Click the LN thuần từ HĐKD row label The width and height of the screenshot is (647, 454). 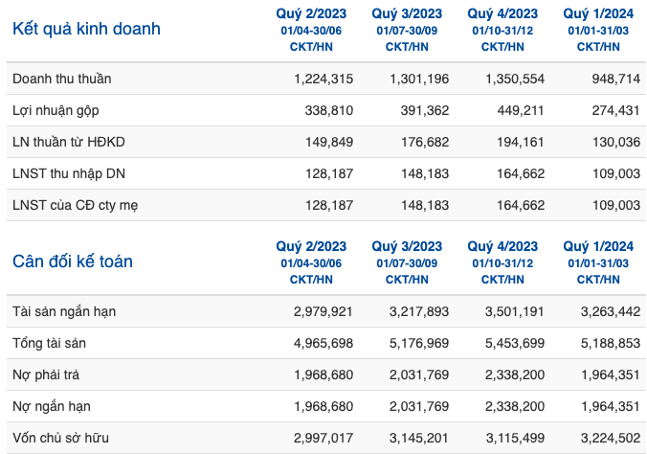pos(69,142)
